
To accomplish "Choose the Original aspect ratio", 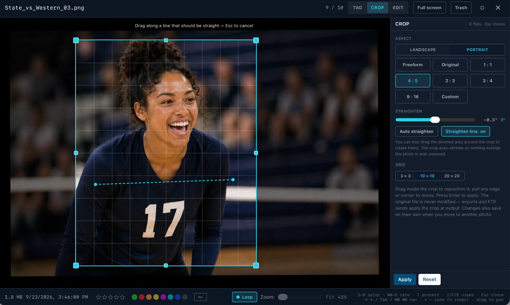I will 450,65.
